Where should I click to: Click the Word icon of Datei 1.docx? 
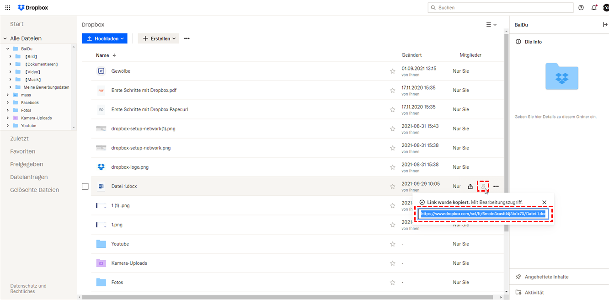(x=101, y=187)
